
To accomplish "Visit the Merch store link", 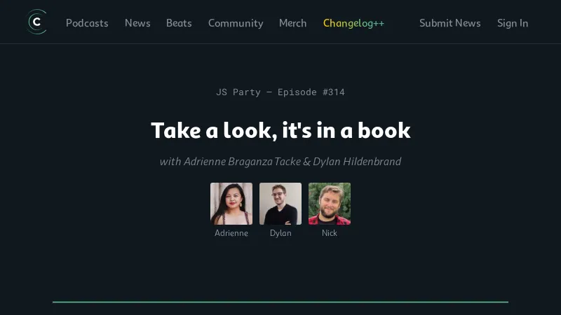I will click(292, 23).
